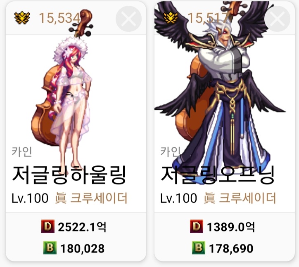This screenshot has width=299, height=267.
Task: Click 眞 크루세이더 class label on right card
Action: (240, 198)
